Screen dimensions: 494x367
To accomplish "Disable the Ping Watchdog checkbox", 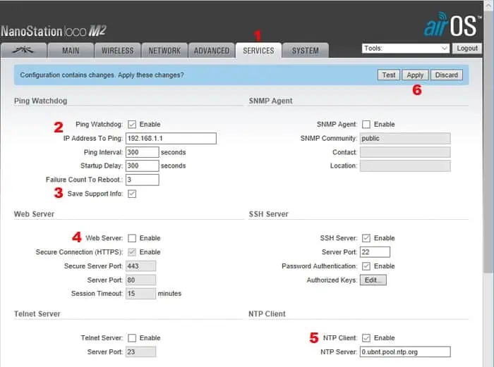I will pos(132,125).
